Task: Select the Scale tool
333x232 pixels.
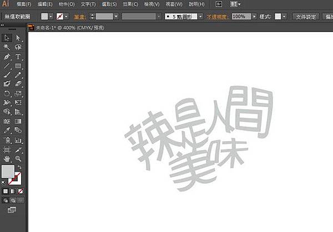Action: click(18, 94)
